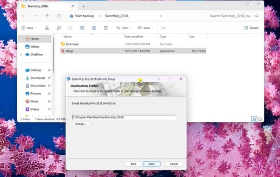Viewport: 280px width, 177px height.
Task: Click the Cut scissors icon
Action: pos(47,28)
